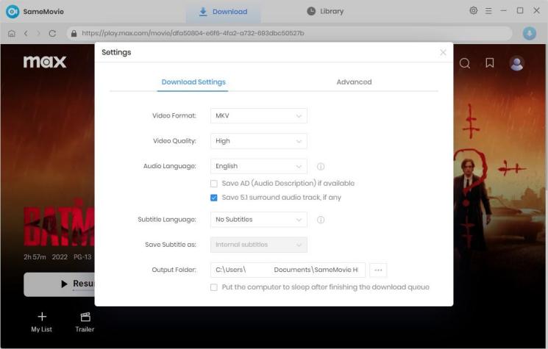Click the Output Folder path field
The width and height of the screenshot is (548, 349).
pyautogui.click(x=288, y=270)
